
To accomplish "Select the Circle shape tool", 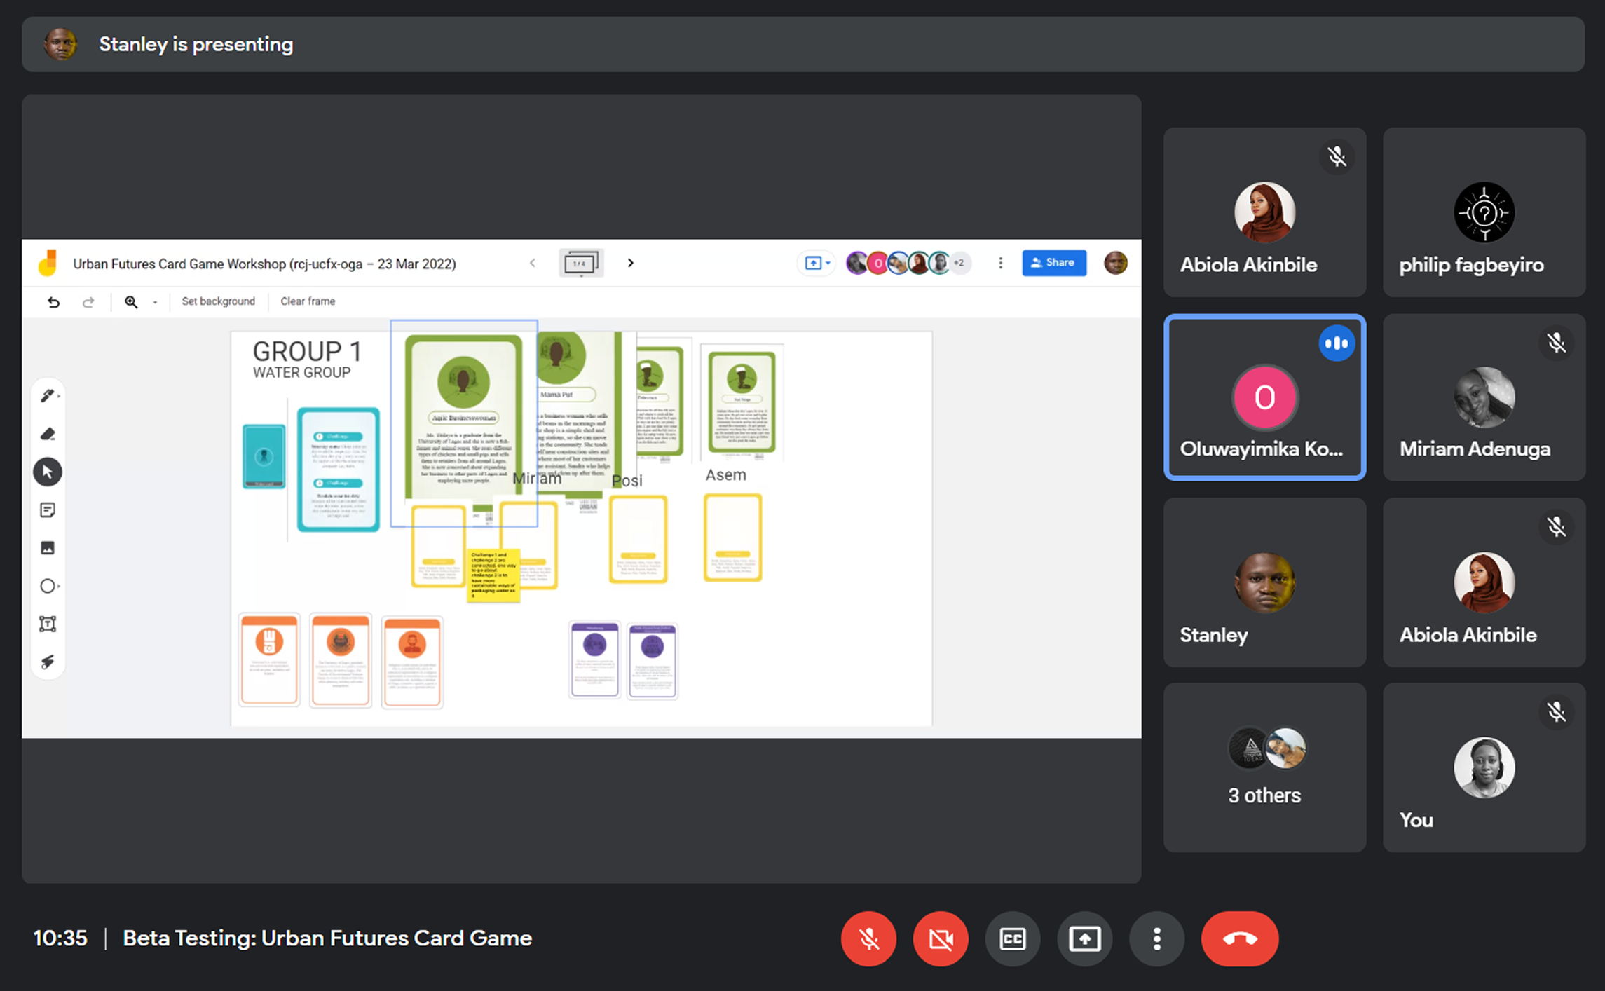I will [x=48, y=586].
